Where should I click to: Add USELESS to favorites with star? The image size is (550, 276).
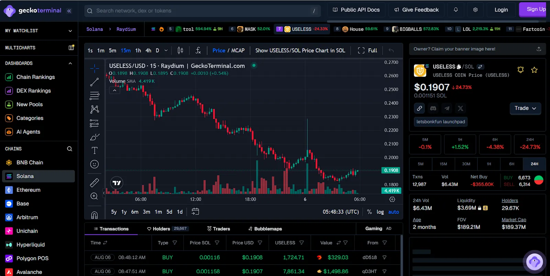(x=534, y=70)
